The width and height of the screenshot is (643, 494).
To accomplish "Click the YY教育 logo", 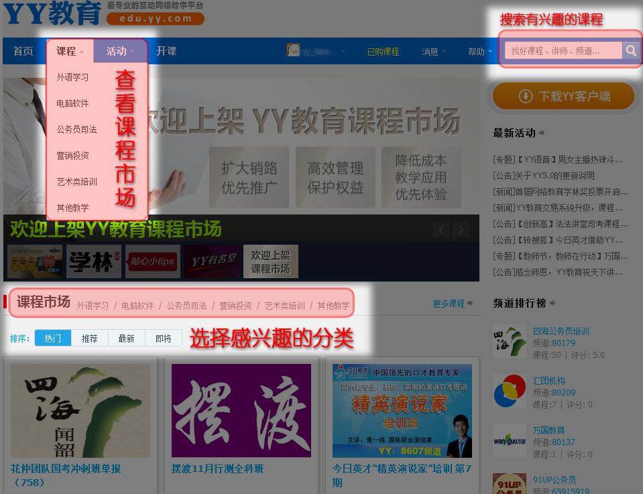I will [52, 13].
